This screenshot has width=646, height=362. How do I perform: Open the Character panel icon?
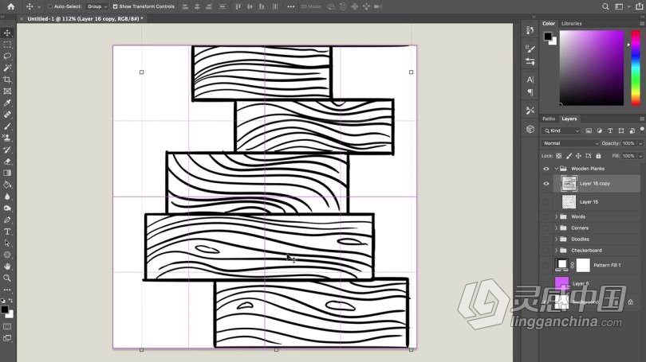point(530,80)
